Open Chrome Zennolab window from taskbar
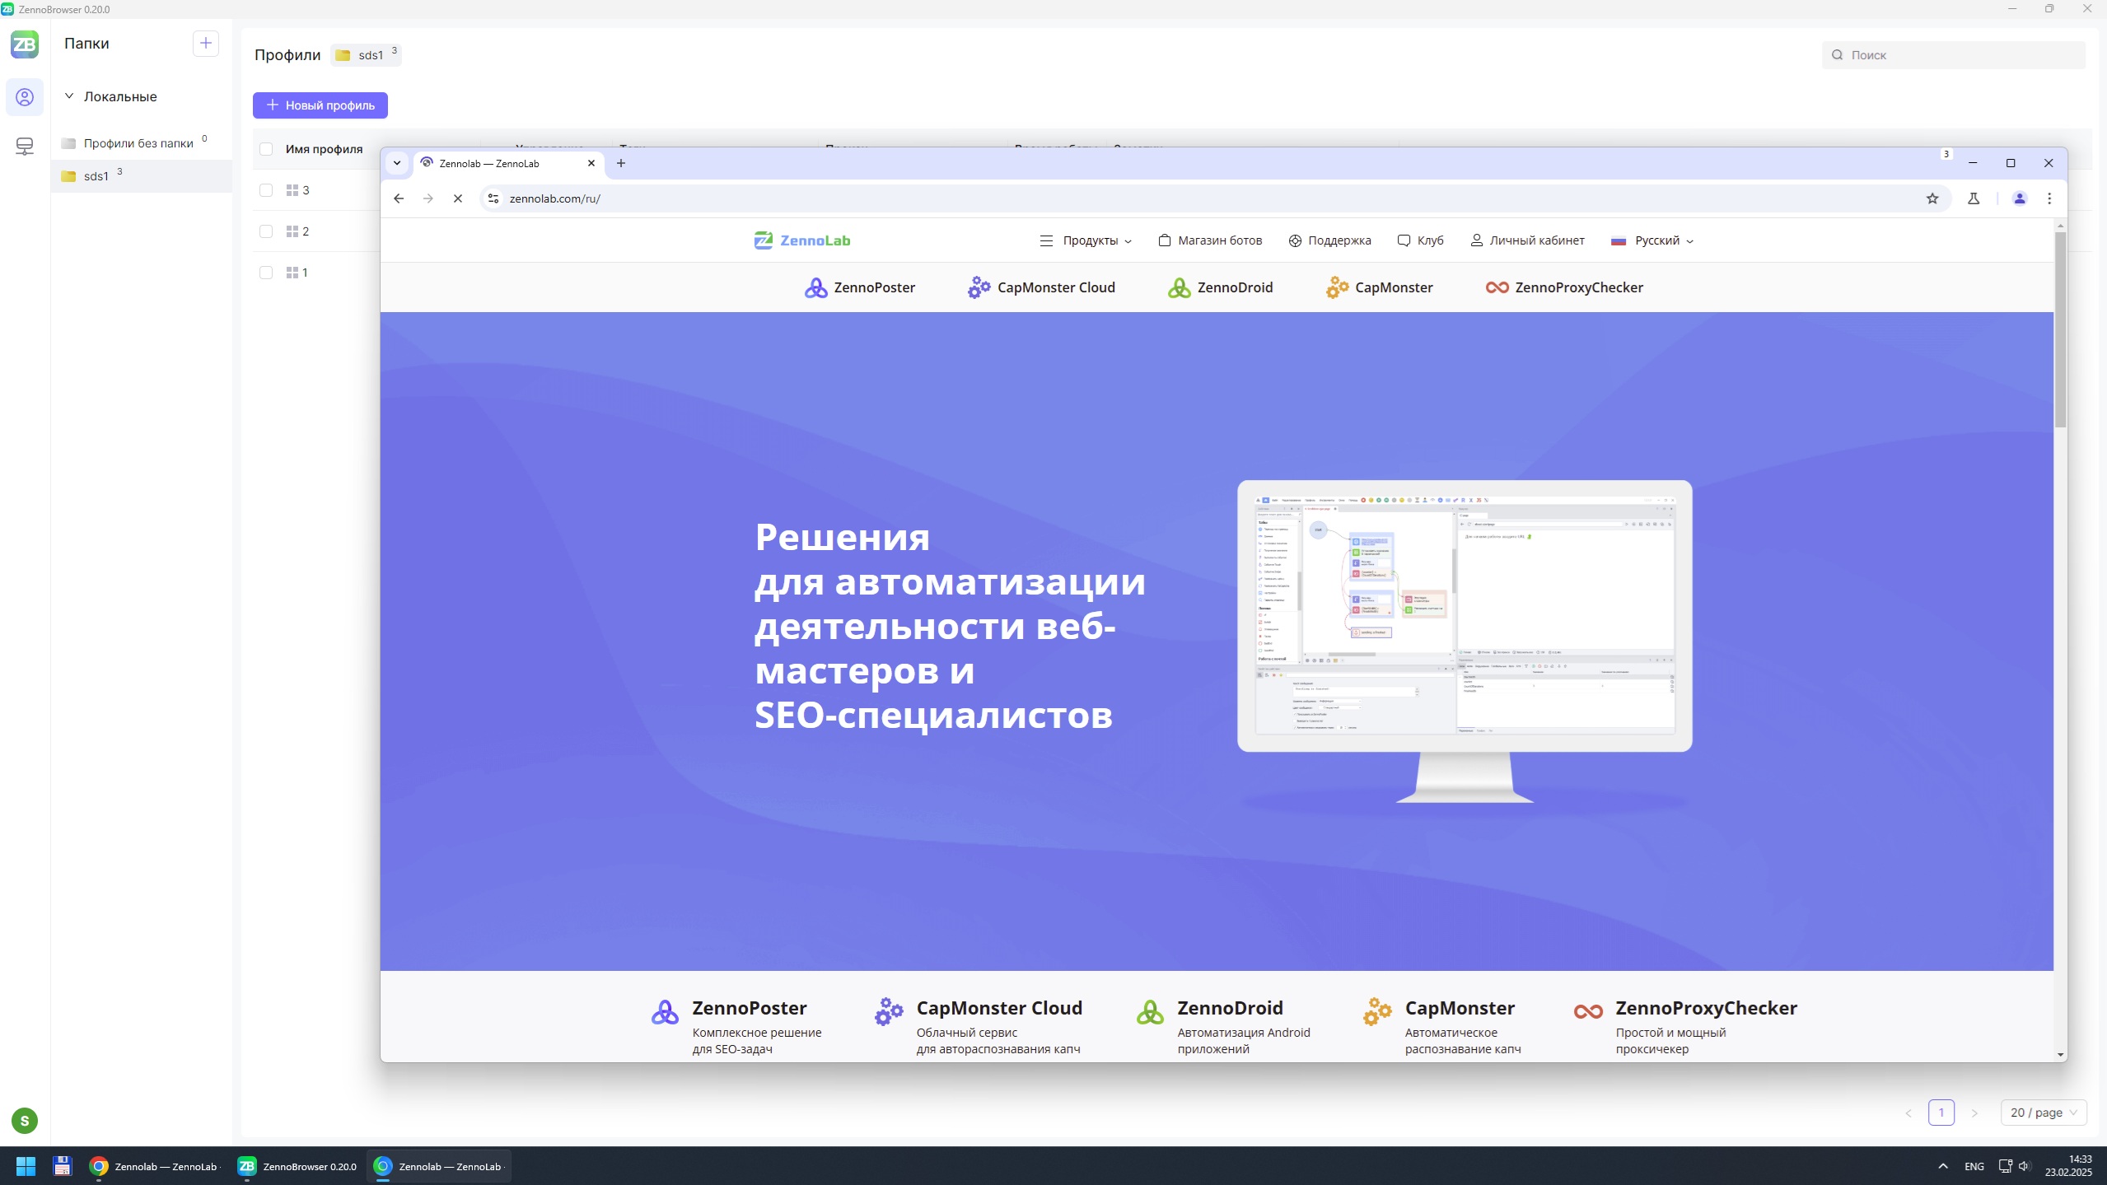Image resolution: width=2107 pixels, height=1185 pixels. tap(154, 1166)
